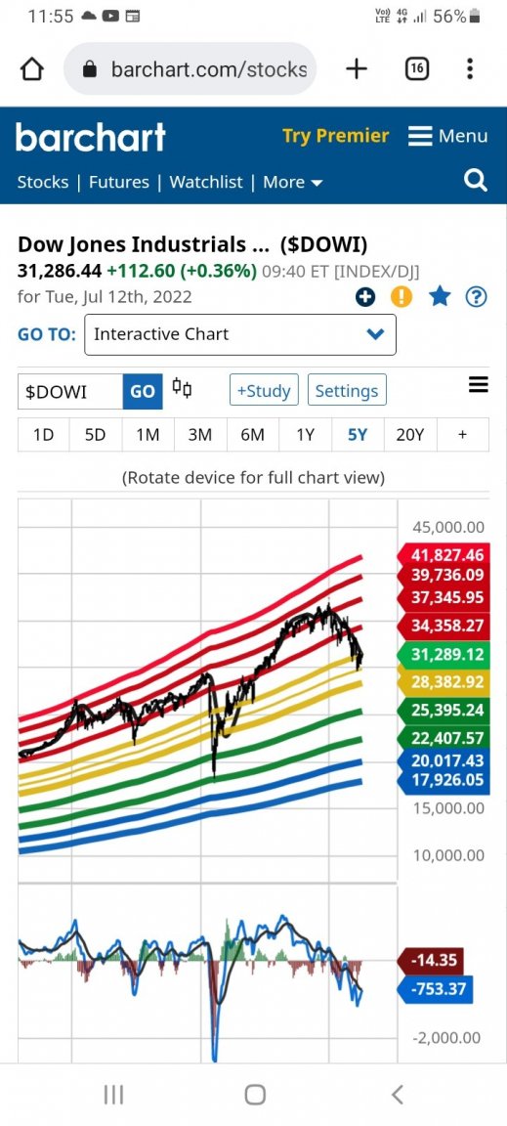The image size is (507, 1126).
Task: Tap the battery icon in the status bar
Action: click(474, 17)
